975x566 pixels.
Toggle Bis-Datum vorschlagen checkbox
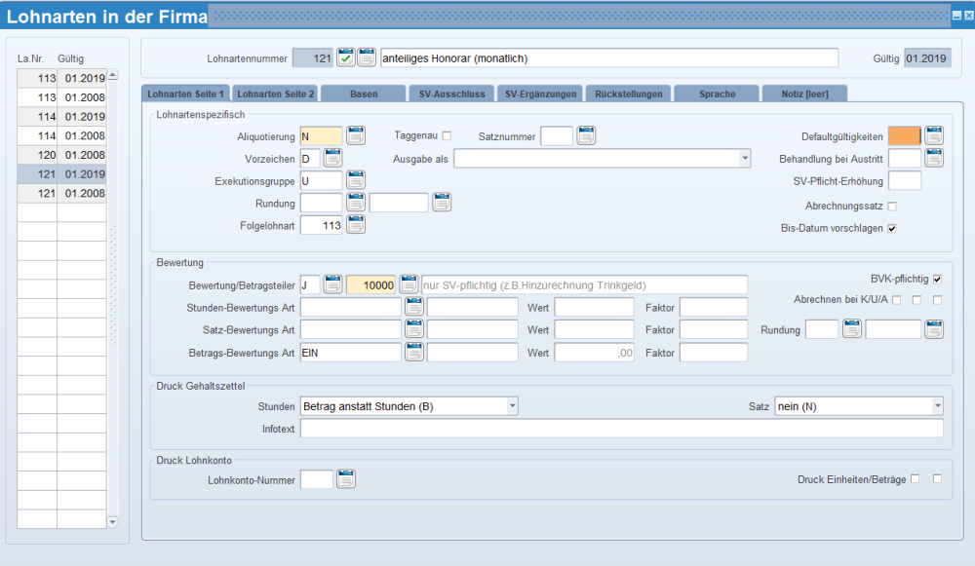(891, 229)
